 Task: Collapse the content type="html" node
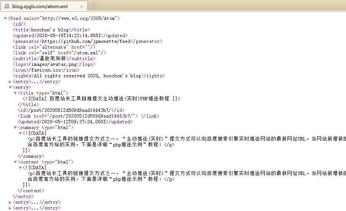[15, 162]
